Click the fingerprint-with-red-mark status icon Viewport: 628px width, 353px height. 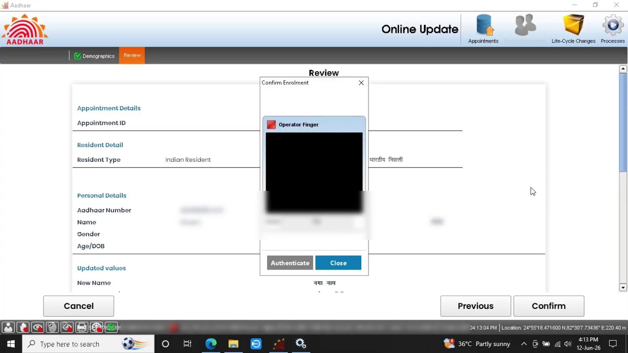(67, 328)
